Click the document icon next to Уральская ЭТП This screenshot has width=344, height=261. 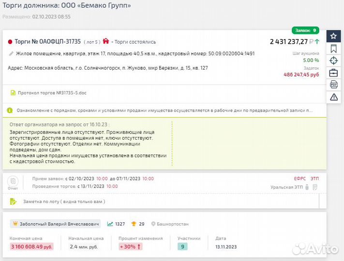pos(315,187)
